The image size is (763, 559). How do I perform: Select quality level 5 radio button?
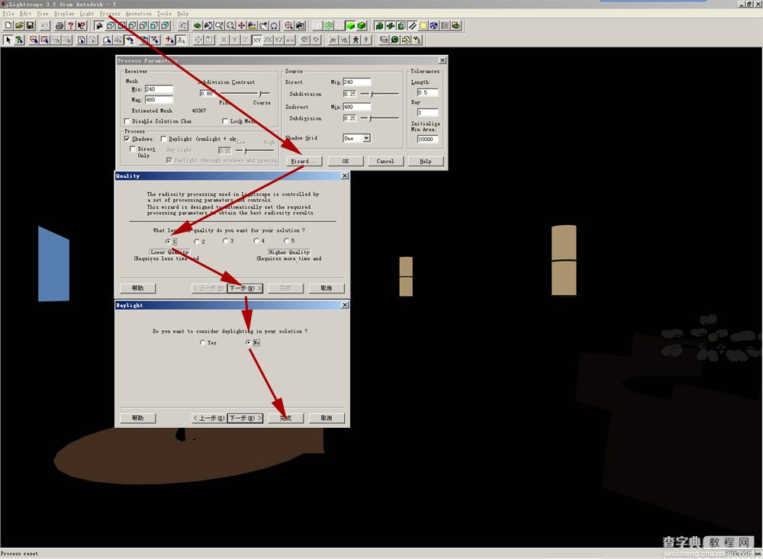coord(286,240)
